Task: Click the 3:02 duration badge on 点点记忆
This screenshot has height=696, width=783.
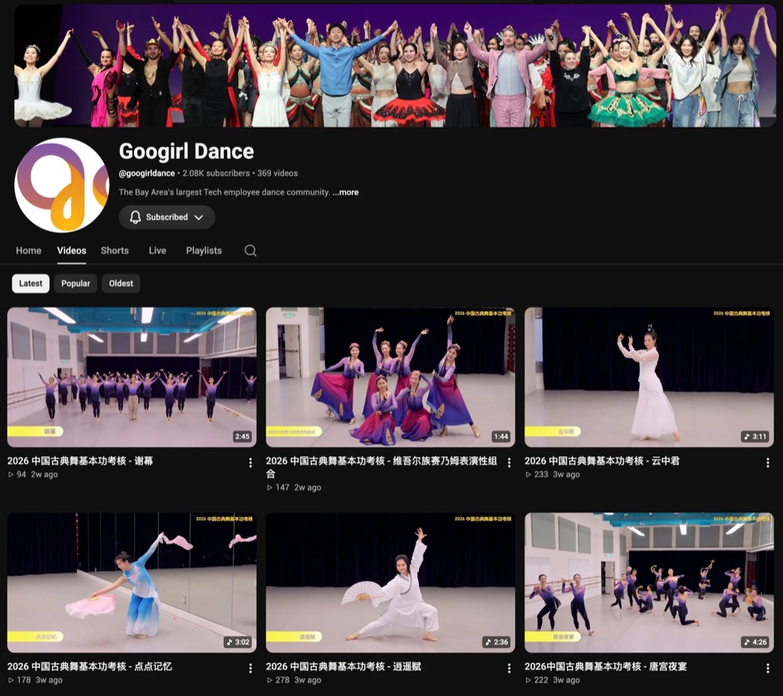Action: pos(238,642)
